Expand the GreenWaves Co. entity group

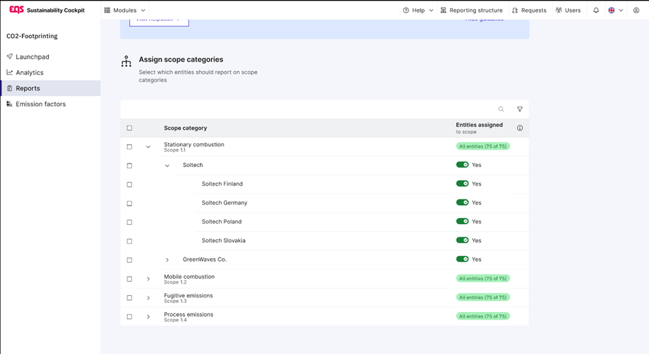(167, 260)
